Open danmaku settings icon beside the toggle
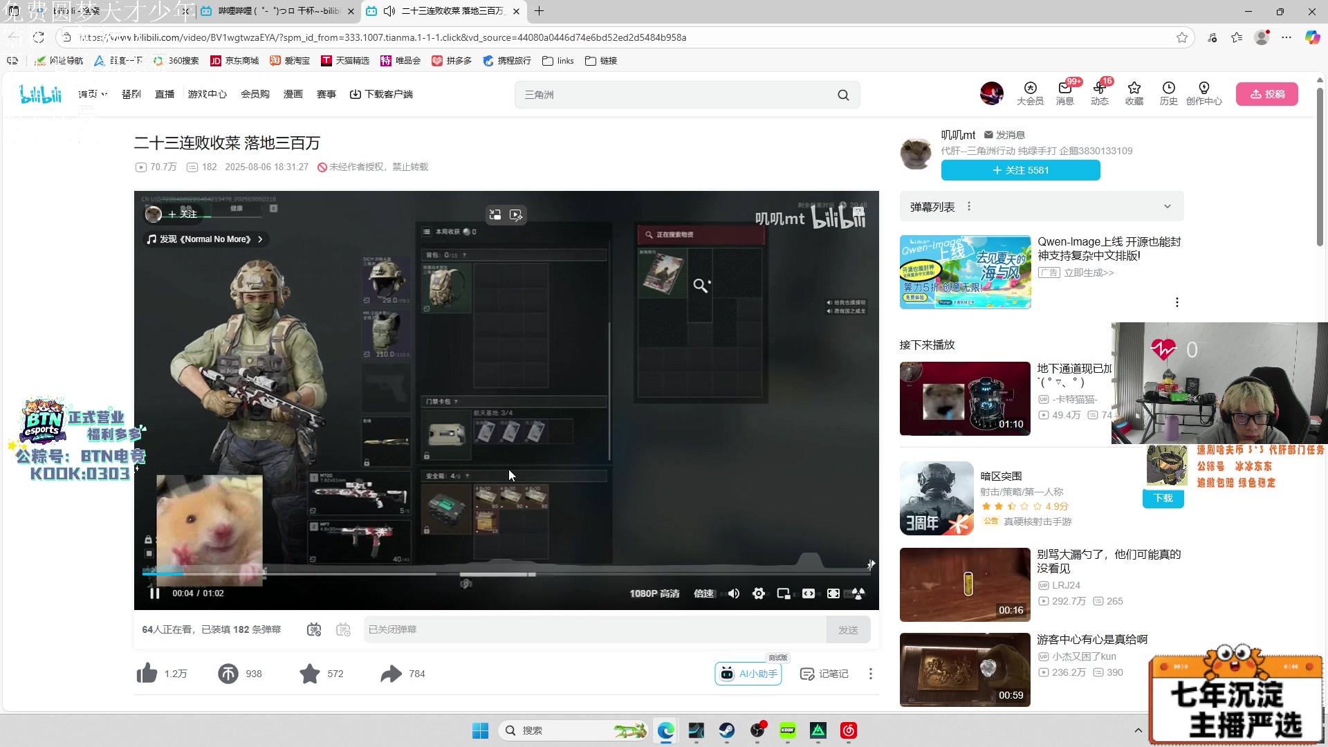 click(343, 629)
